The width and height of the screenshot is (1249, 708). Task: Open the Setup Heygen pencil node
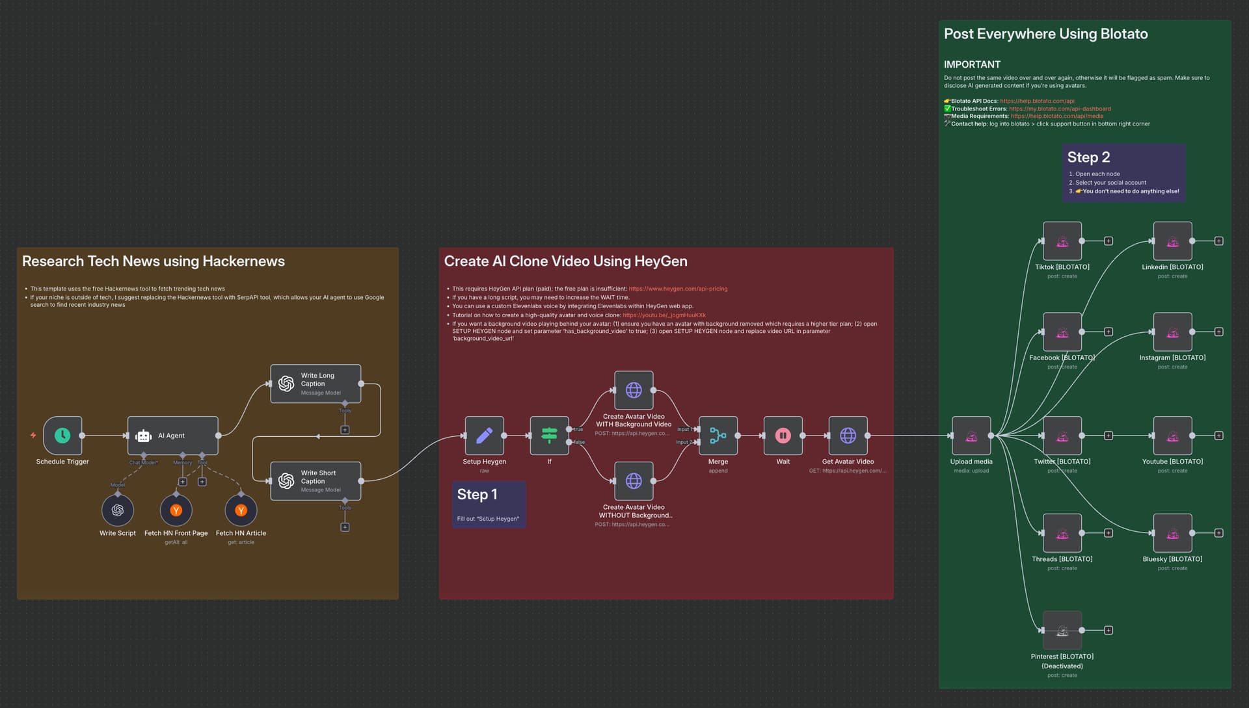coord(484,436)
